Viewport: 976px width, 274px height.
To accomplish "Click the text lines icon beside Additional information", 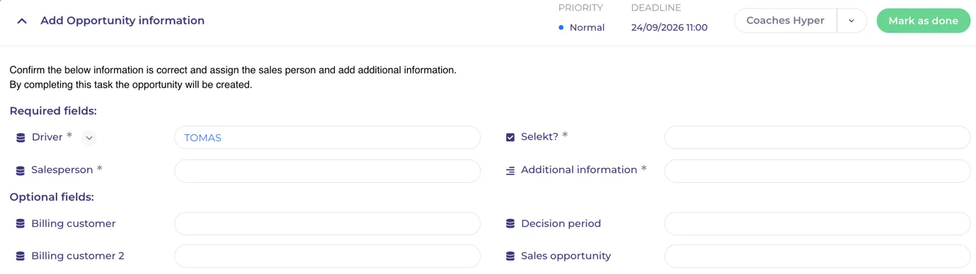I will (x=510, y=171).
